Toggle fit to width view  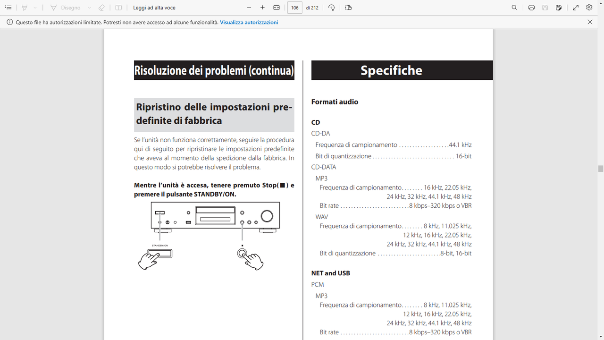(277, 8)
